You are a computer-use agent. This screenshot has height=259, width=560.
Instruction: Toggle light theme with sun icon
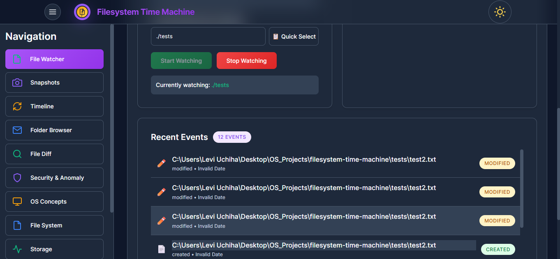point(500,12)
